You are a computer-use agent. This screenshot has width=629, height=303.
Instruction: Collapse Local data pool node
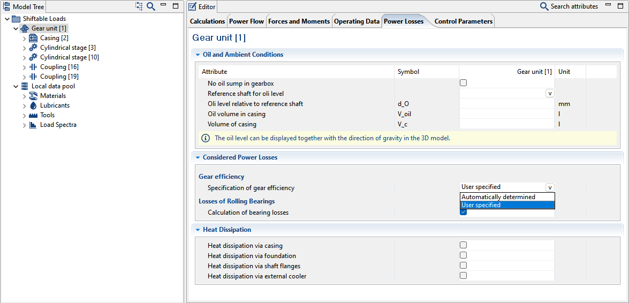(16, 86)
